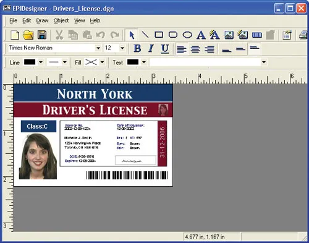This screenshot has width=309, height=243.
Task: Select the portrait photo on card
Action: (x=38, y=156)
